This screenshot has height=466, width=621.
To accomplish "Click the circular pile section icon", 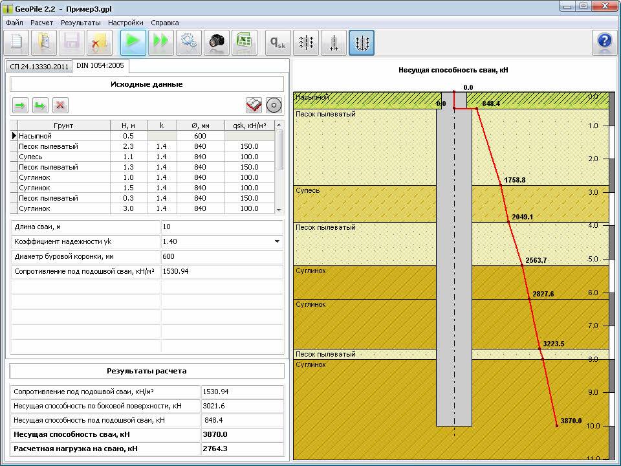I will point(274,105).
